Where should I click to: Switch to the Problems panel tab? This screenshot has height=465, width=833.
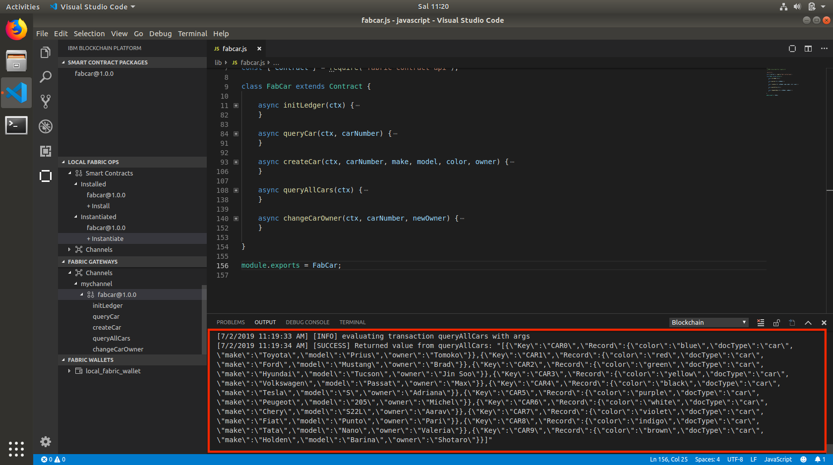click(231, 322)
